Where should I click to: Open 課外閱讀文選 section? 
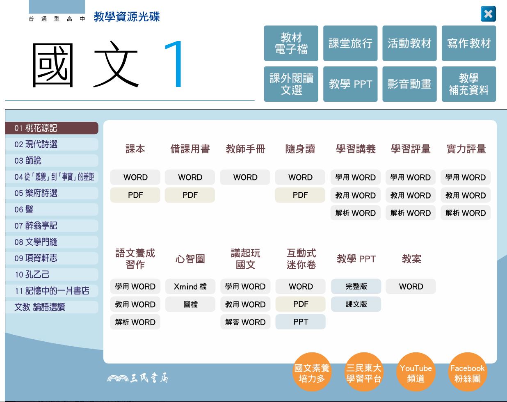pyautogui.click(x=291, y=84)
